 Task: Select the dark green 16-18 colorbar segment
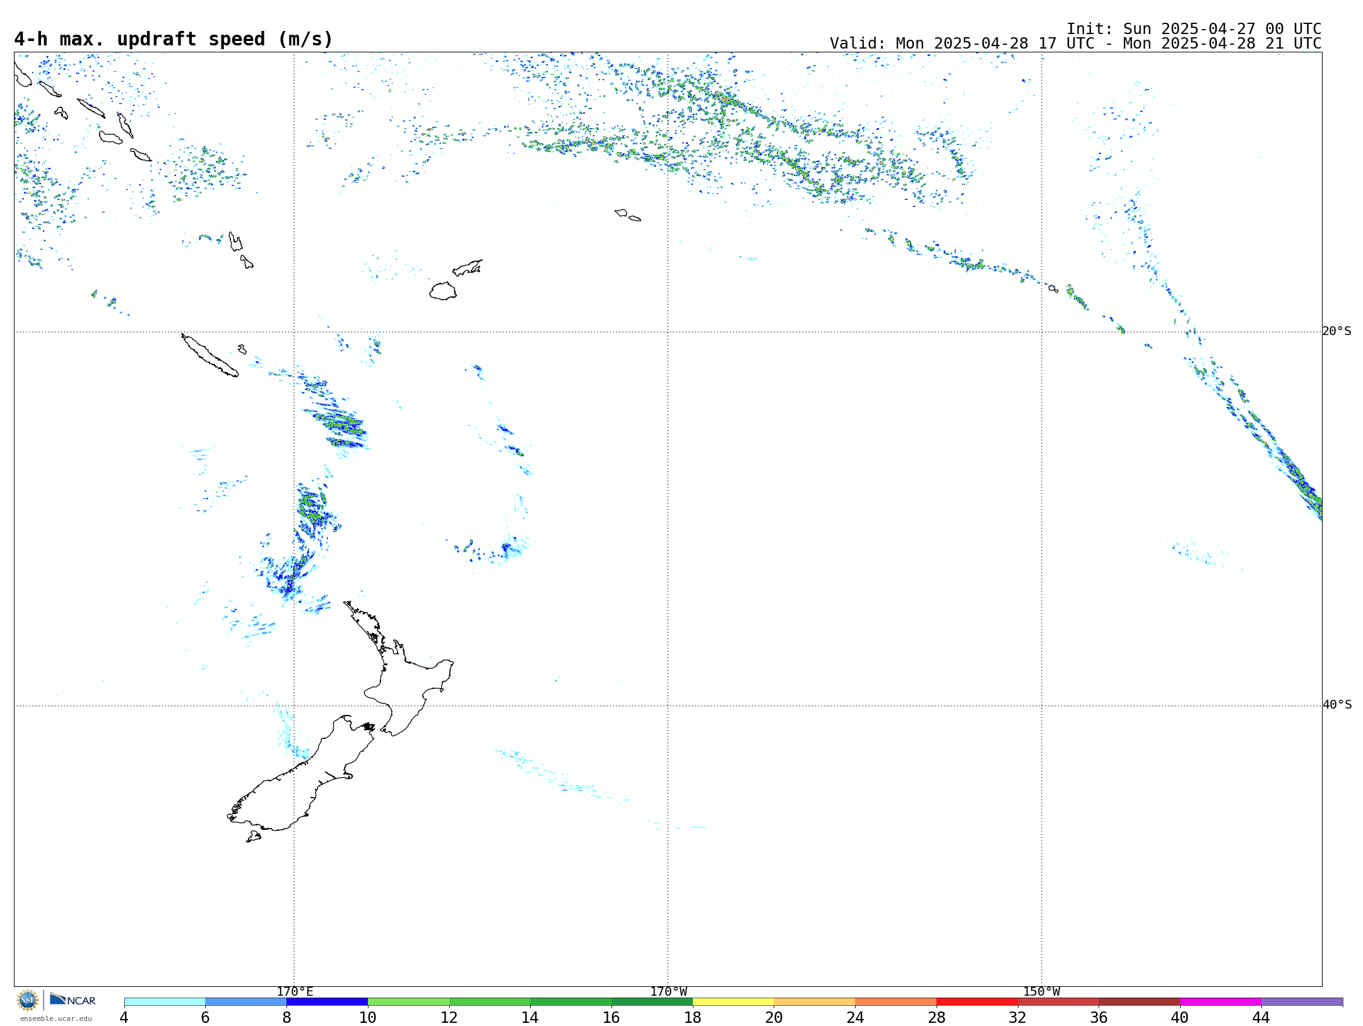652,1002
